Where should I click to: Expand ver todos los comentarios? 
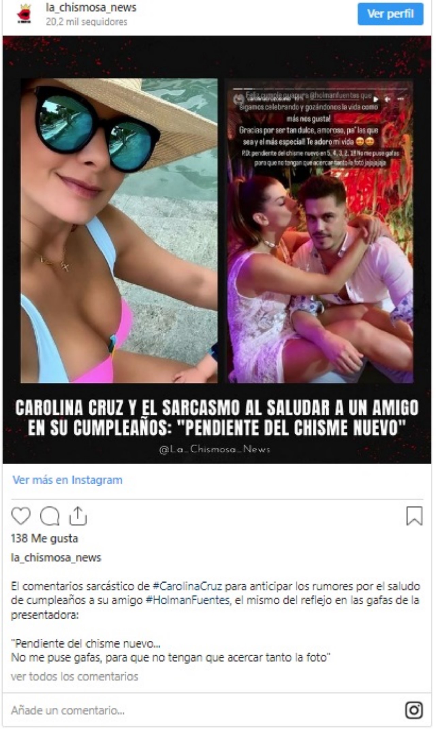coord(75,676)
